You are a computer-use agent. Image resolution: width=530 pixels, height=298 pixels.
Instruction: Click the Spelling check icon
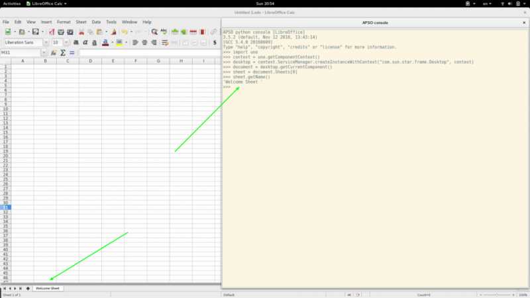click(x=164, y=32)
